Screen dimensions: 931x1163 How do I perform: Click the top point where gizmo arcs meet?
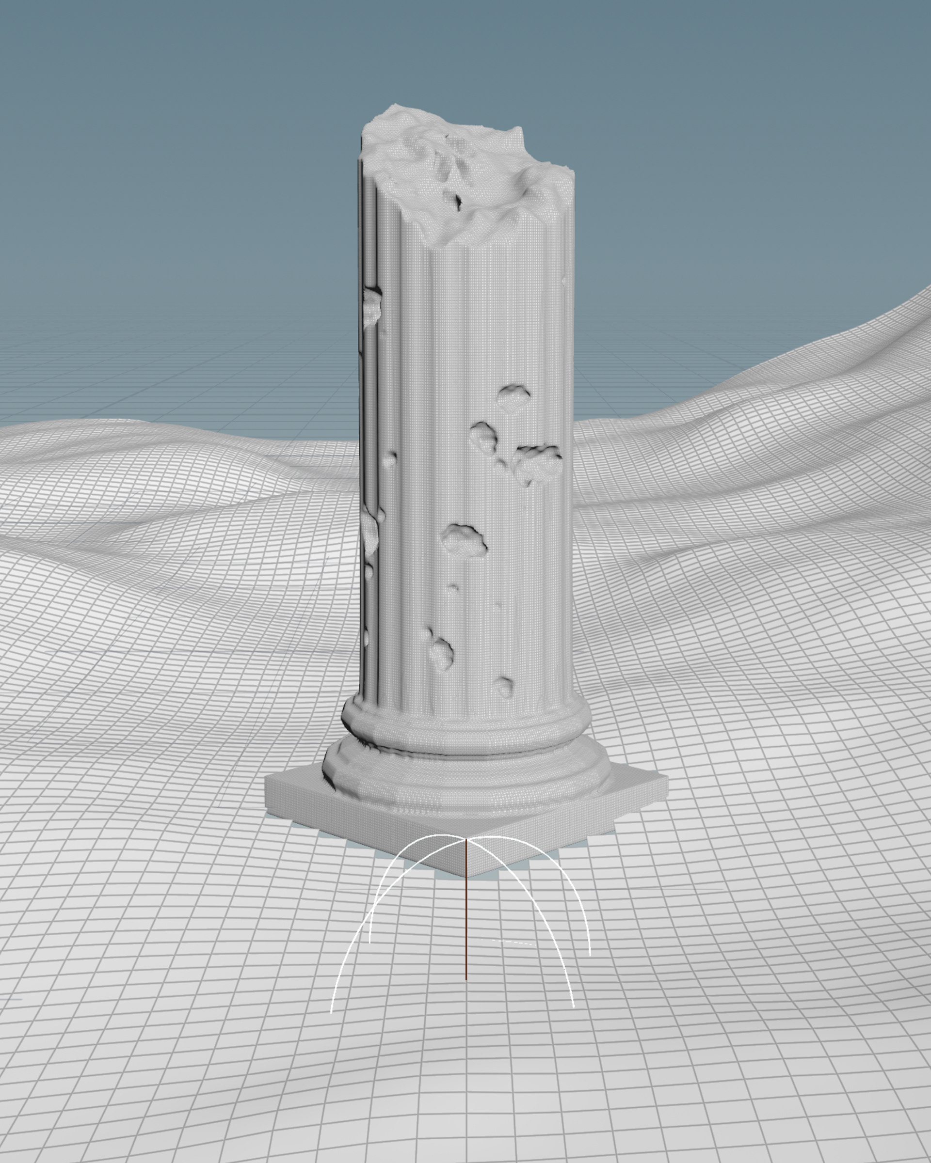click(466, 839)
